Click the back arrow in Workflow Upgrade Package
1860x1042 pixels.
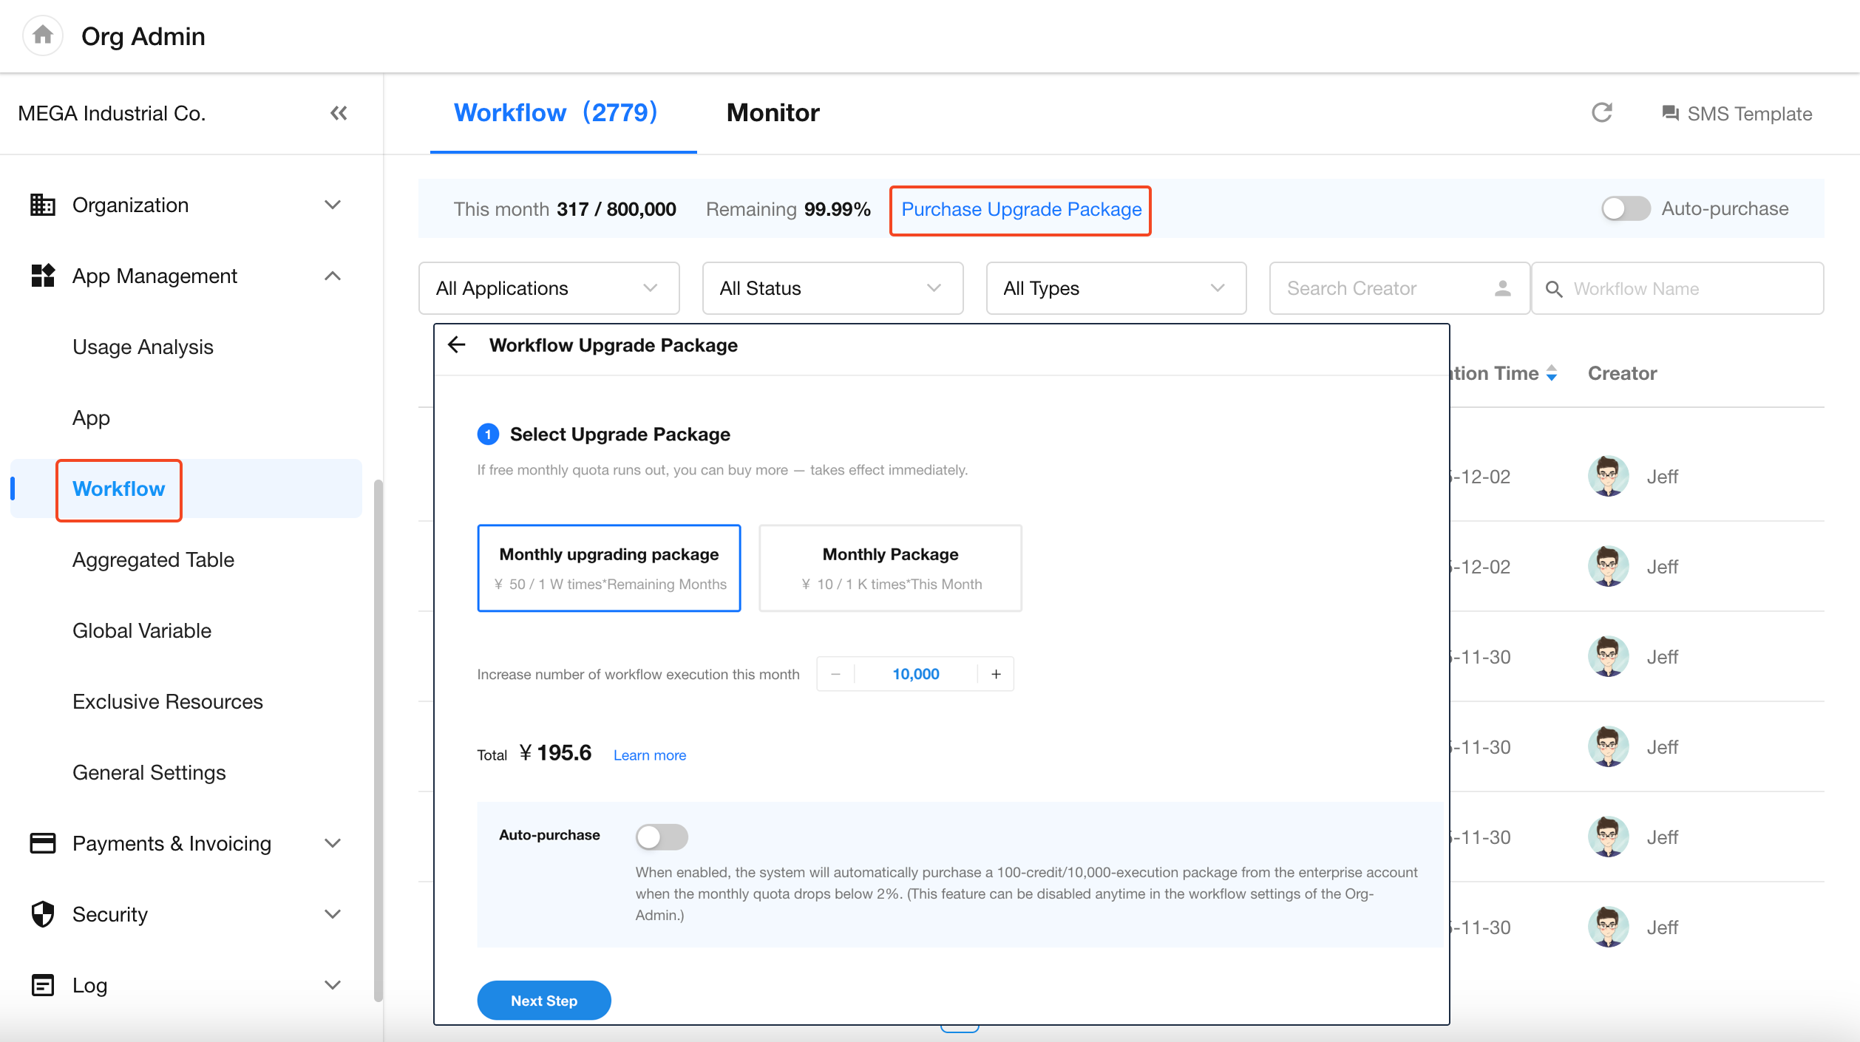pyautogui.click(x=457, y=344)
